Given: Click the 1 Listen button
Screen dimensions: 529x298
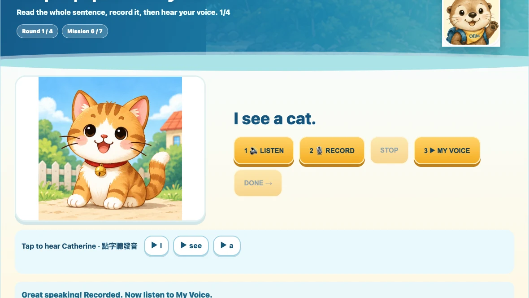Looking at the screenshot, I should 264,151.
